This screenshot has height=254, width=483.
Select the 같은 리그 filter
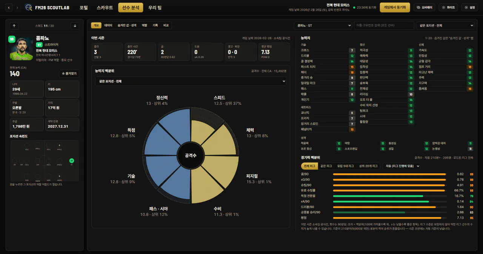pos(326,166)
